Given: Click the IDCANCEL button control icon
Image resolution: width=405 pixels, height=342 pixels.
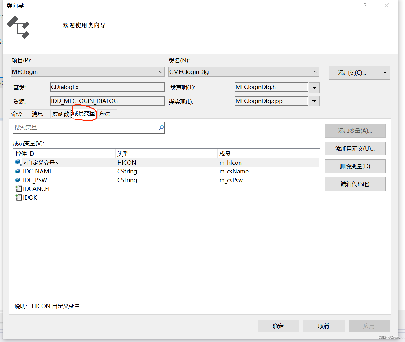Looking at the screenshot, I should point(19,189).
